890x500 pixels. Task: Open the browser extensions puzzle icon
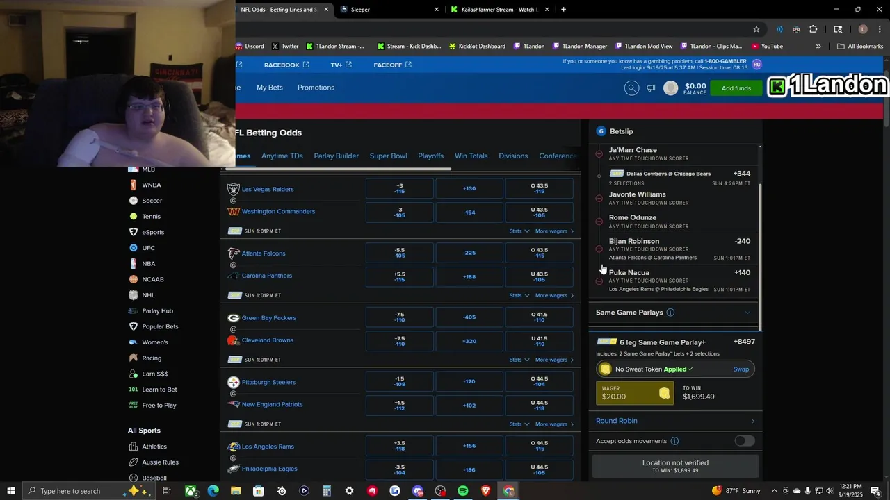click(x=813, y=29)
